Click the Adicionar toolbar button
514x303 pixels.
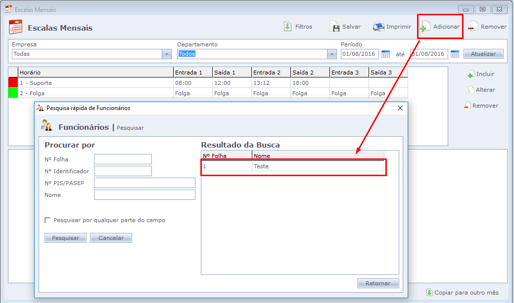click(440, 27)
